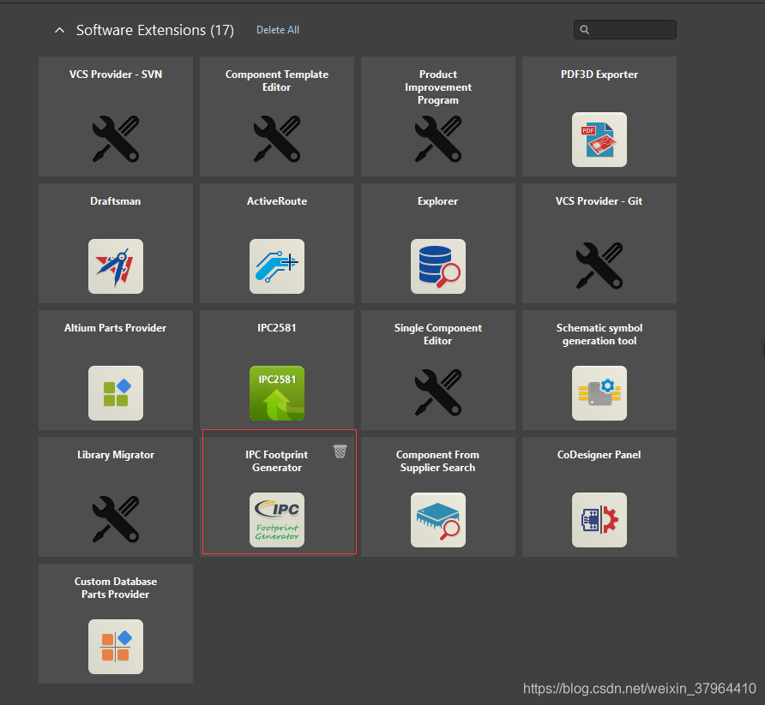This screenshot has height=705, width=765.
Task: Select the Draftsman compass icon
Action: tap(116, 266)
